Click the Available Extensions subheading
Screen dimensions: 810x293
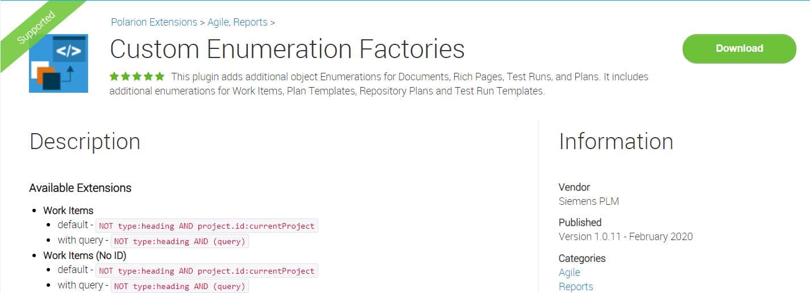point(80,188)
